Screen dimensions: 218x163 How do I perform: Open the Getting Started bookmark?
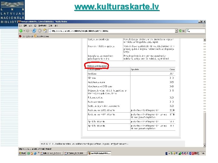26,36
